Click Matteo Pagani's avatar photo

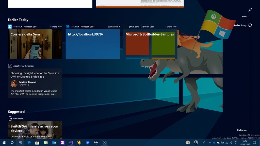[14, 84]
